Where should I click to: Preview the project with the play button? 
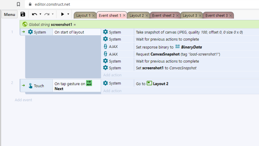point(62,14)
